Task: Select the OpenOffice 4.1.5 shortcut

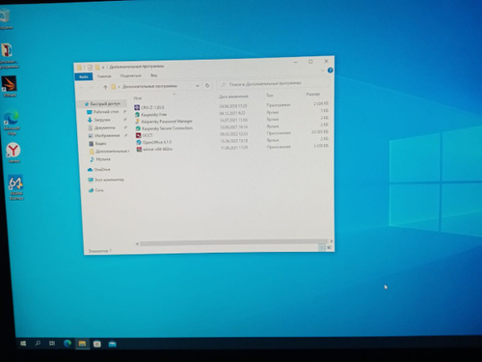Action: click(x=153, y=142)
